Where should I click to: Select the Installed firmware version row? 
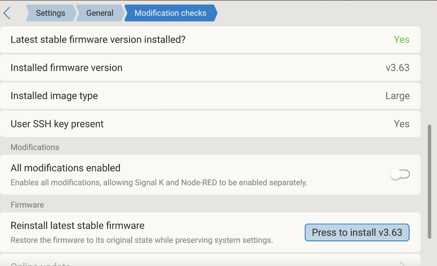[x=66, y=68]
